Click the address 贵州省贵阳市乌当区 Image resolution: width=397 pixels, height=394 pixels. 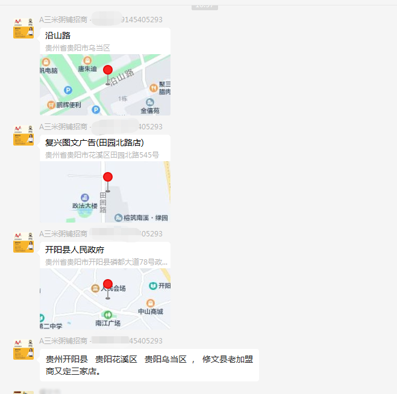click(78, 48)
